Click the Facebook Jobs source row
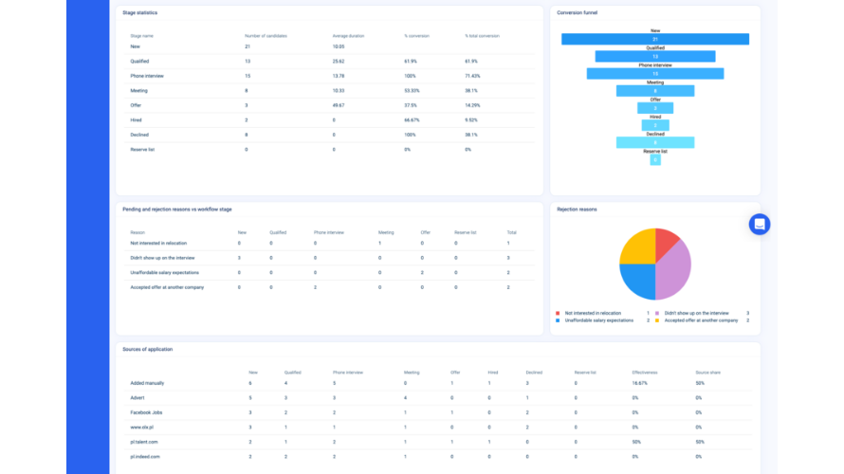Viewport: 844px width, 474px height. pyautogui.click(x=148, y=412)
